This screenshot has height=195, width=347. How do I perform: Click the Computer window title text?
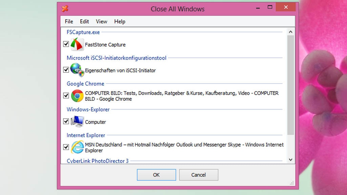95,122
